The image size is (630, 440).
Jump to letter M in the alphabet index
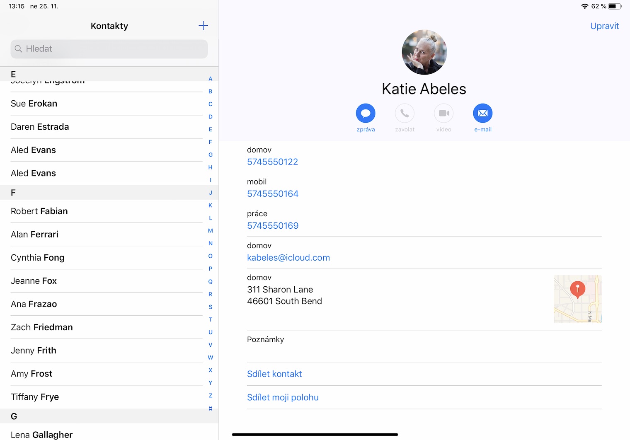(210, 230)
